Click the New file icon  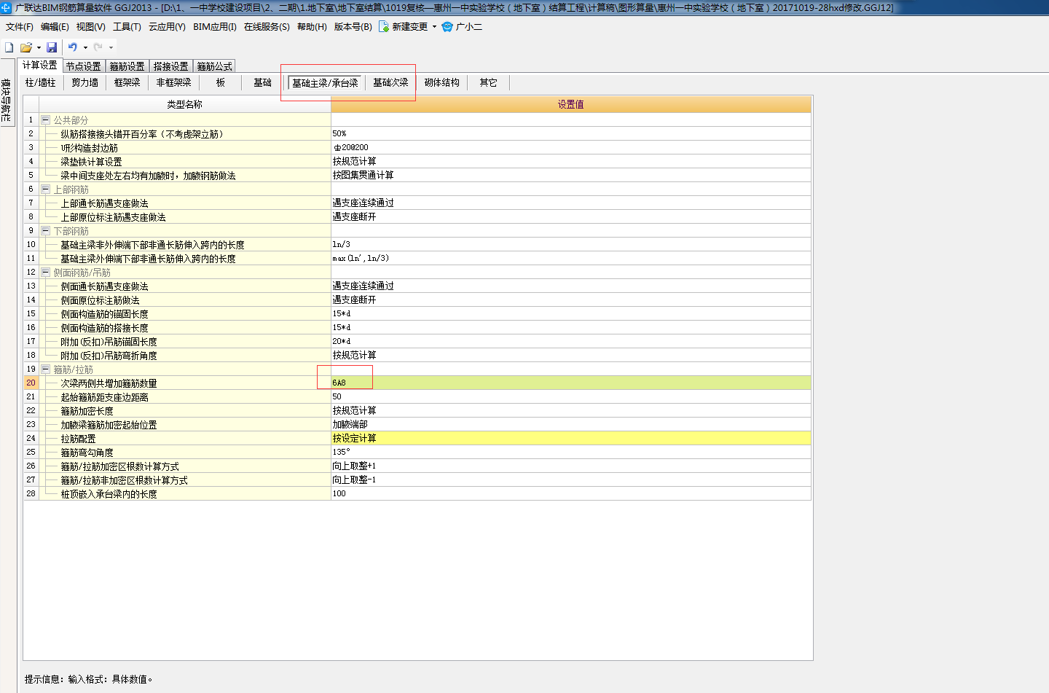tap(9, 47)
